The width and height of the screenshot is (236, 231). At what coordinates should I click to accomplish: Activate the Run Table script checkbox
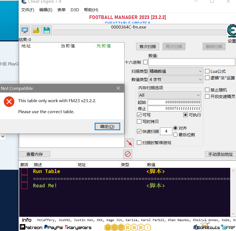pyautogui.click(x=24, y=171)
